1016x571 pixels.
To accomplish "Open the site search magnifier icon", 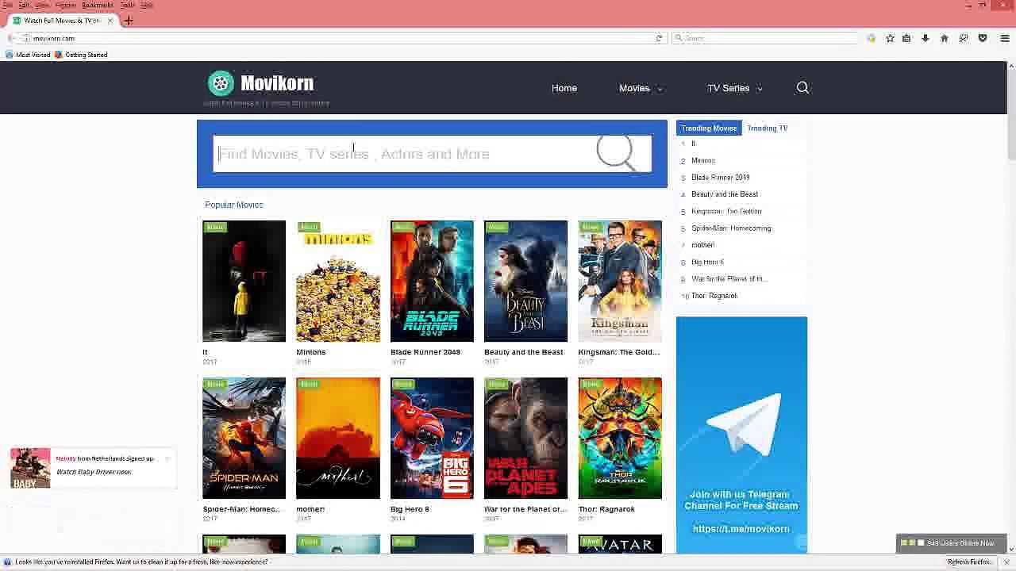I will click(802, 88).
